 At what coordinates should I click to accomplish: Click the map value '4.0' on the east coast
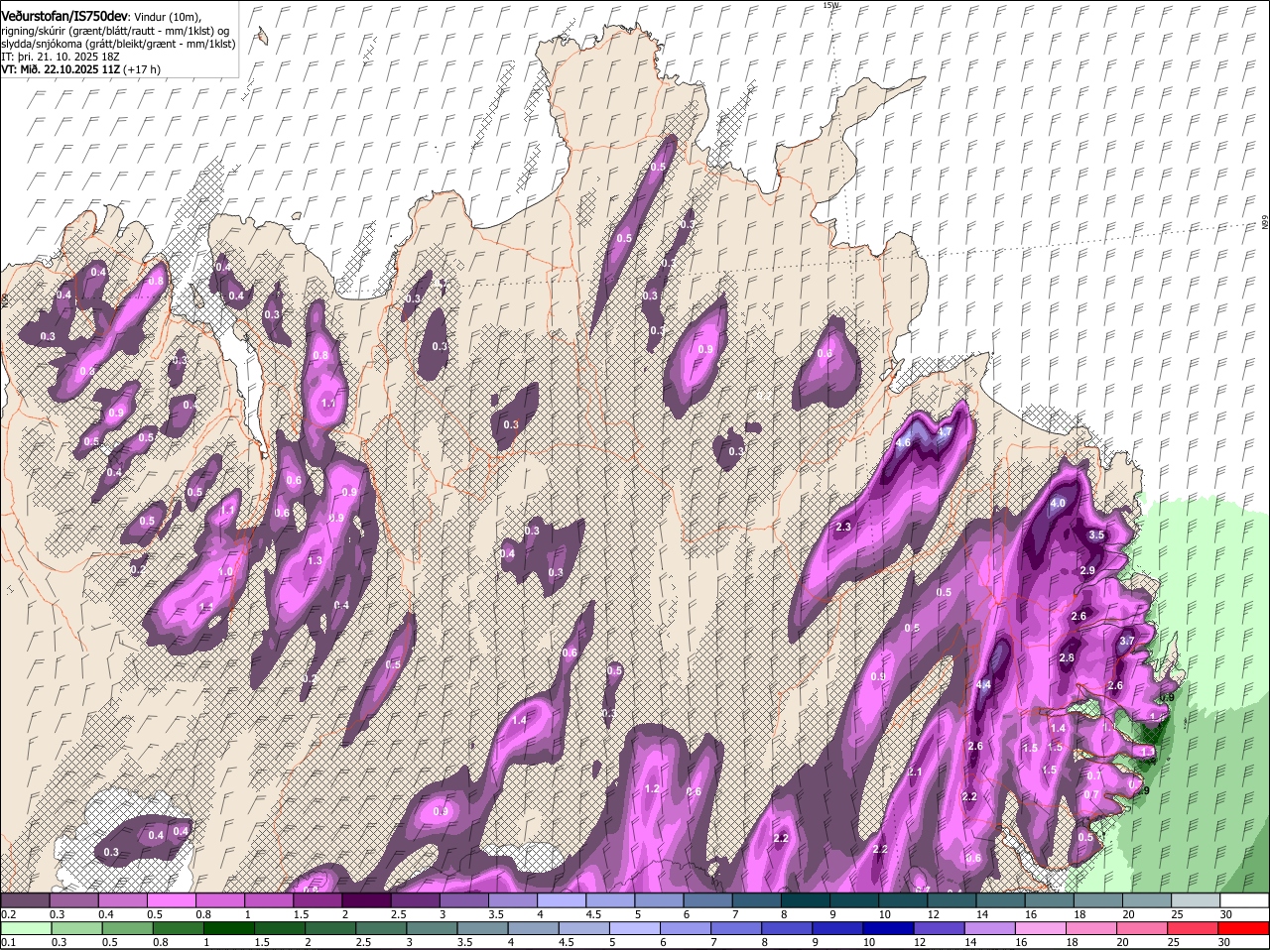pos(1058,503)
